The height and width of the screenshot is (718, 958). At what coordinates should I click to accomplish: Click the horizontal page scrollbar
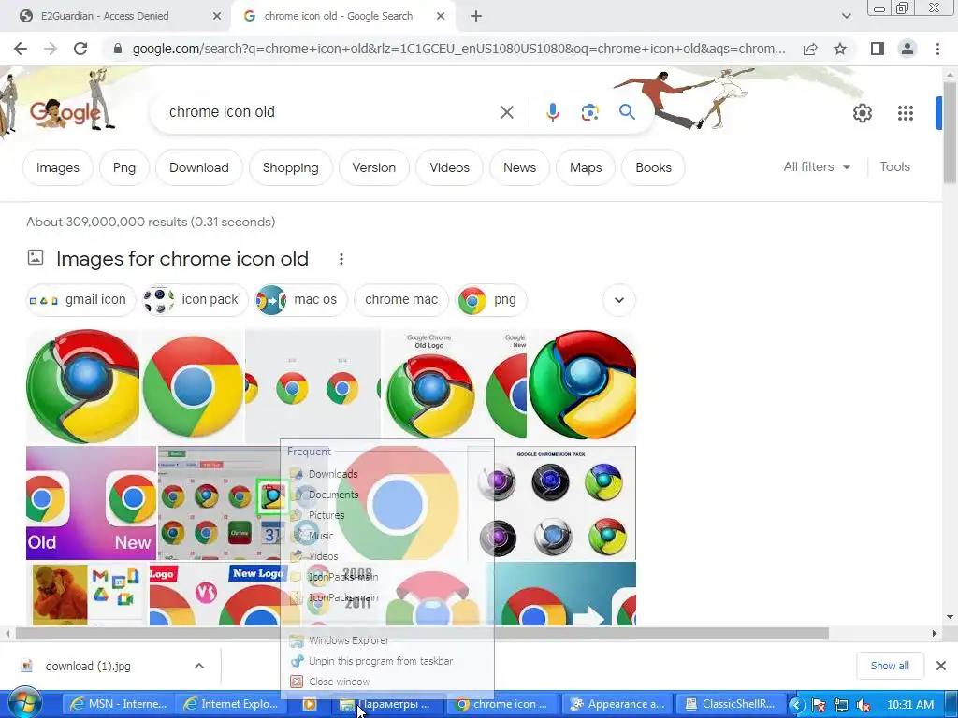coord(422,633)
